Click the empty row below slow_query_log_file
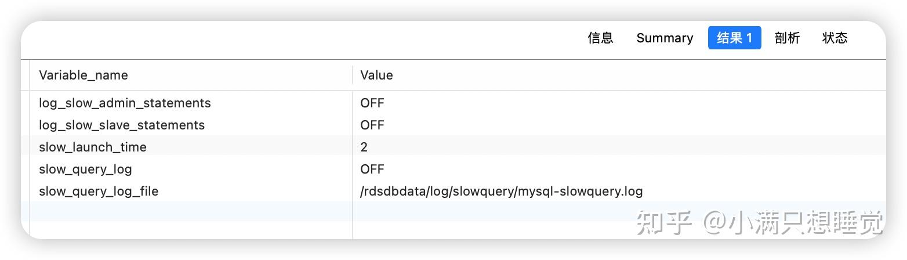The image size is (907, 260). click(x=458, y=211)
